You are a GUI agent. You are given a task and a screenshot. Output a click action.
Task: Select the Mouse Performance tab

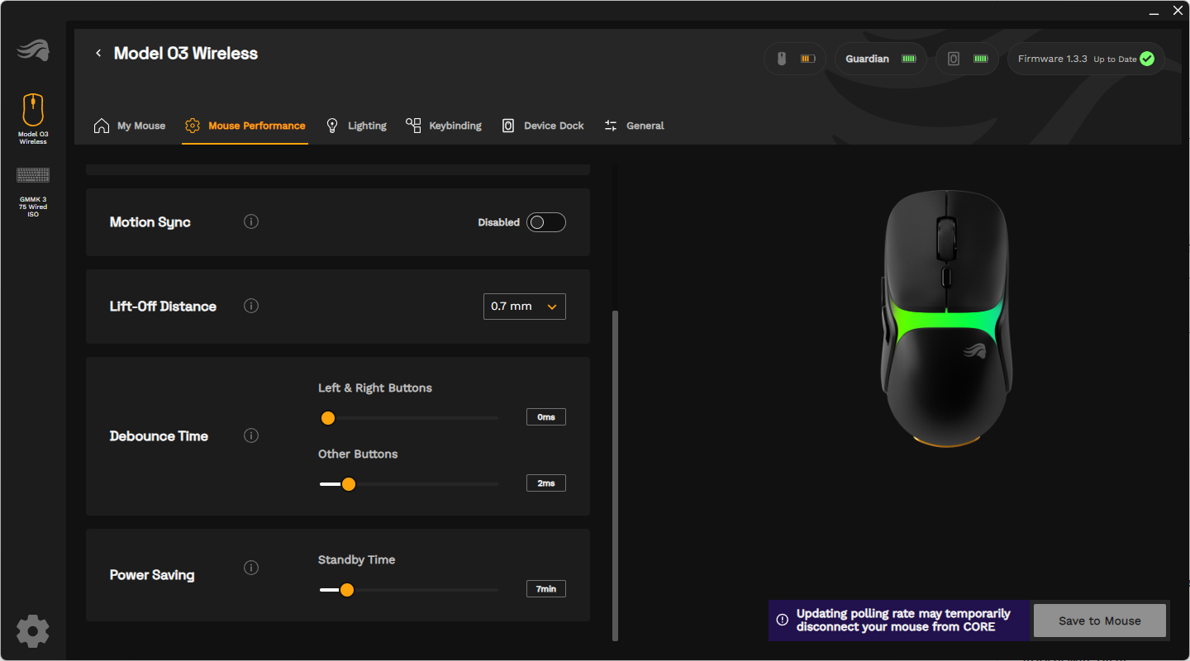point(245,126)
